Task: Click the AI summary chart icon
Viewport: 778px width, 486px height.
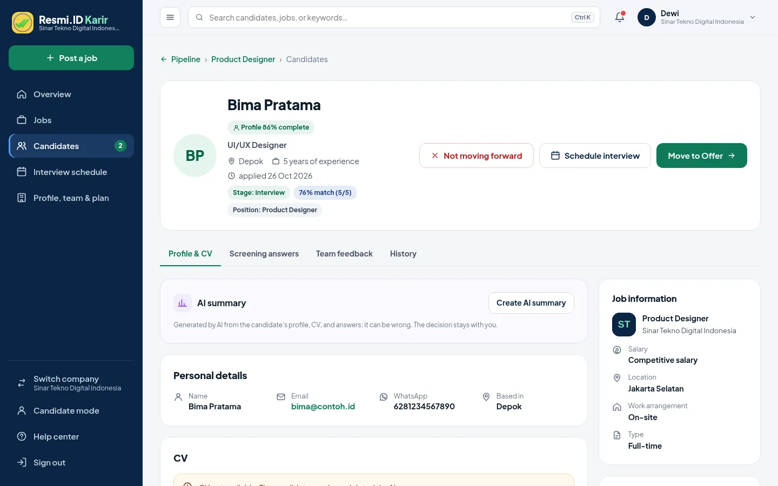Action: click(x=183, y=303)
